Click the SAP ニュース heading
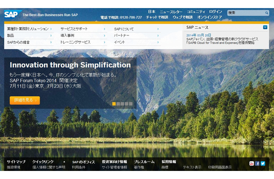This screenshot has height=179, width=274. coord(197,27)
